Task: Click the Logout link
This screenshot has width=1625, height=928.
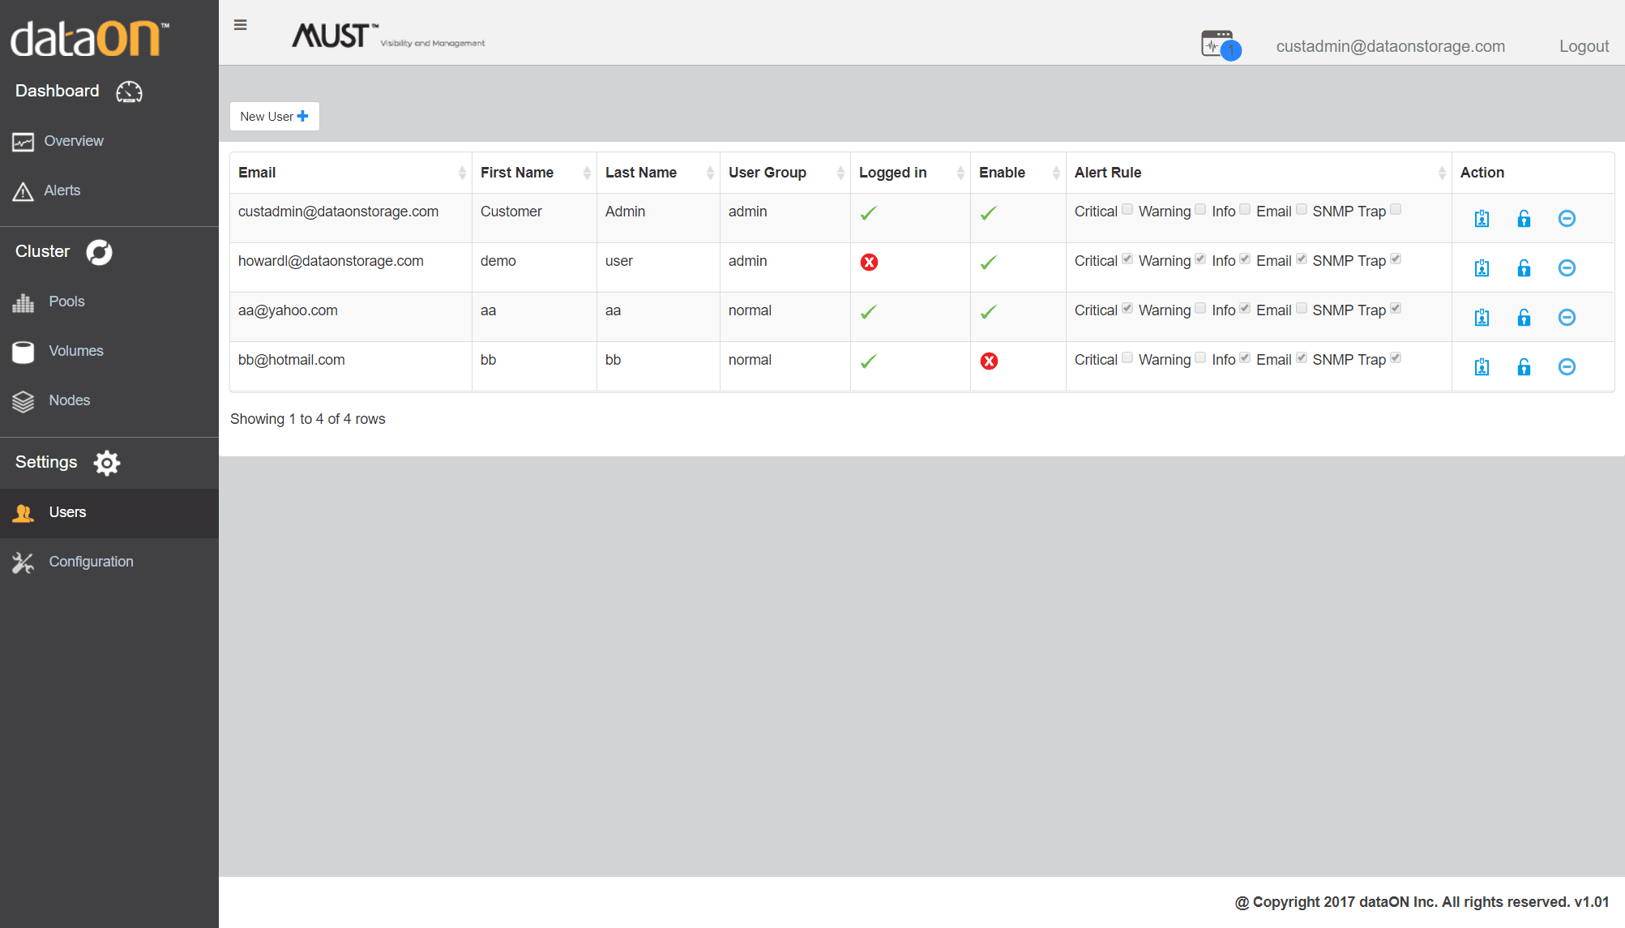Action: click(x=1584, y=46)
